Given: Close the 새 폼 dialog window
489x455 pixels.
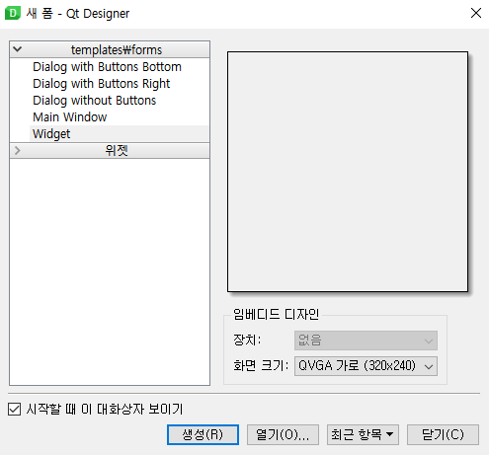Looking at the screenshot, I should coord(476,13).
